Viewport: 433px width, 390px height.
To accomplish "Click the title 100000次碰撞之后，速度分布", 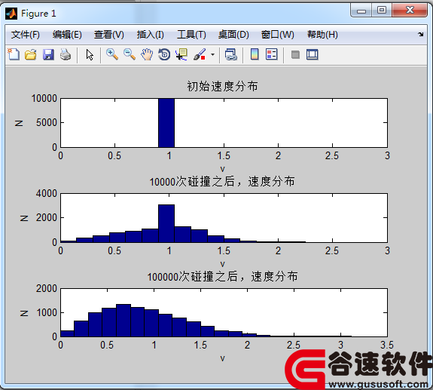I will pos(222,277).
